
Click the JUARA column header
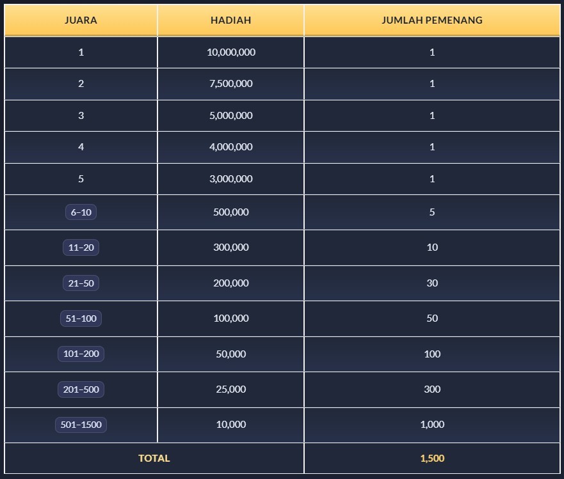tap(81, 20)
